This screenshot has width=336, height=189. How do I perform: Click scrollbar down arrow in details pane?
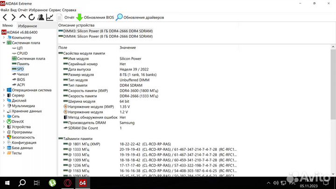click(x=333, y=174)
